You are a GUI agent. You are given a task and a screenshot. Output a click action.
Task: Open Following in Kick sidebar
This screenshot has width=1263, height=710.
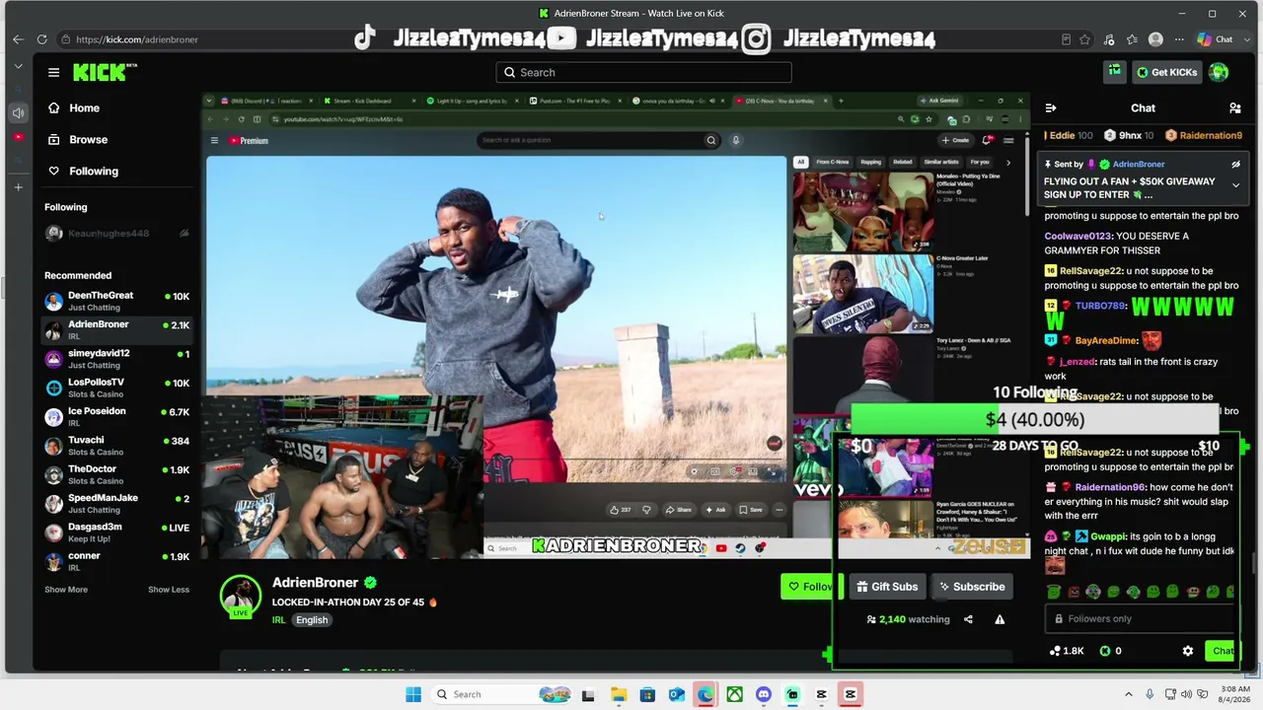[83, 171]
